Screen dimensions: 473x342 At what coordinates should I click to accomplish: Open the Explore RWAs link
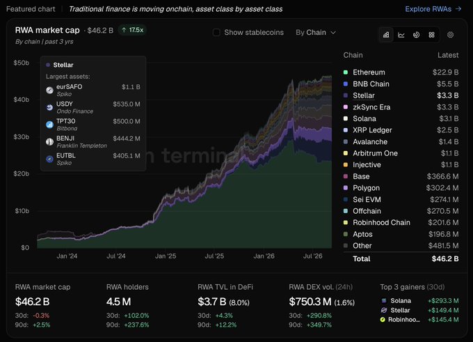tap(433, 9)
